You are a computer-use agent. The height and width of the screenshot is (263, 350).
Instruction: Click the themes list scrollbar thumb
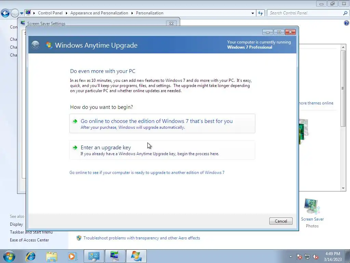[x=343, y=88]
